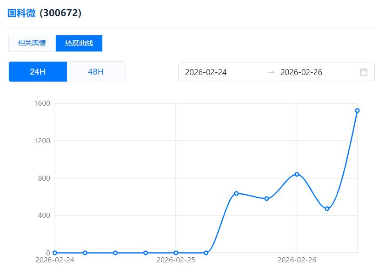Click the zero data point at 2026-02-25
This screenshot has height=267, width=379.
(176, 253)
